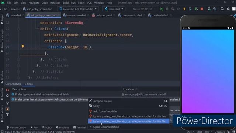The height and width of the screenshot is (133, 236).
Task: Click the Profile icon next to coverage
Action: tap(178, 9)
